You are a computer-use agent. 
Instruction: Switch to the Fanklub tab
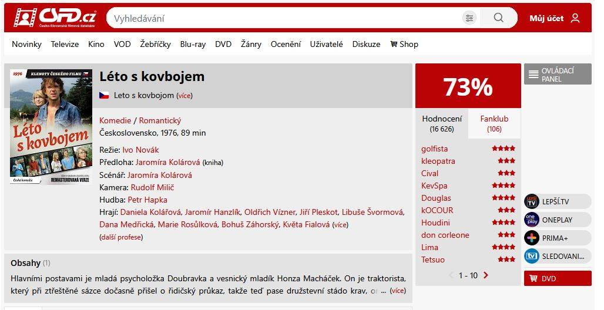[x=494, y=123]
